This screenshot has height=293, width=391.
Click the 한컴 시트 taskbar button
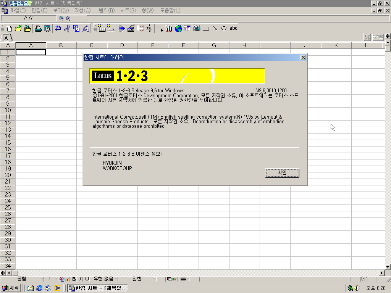[98, 288]
